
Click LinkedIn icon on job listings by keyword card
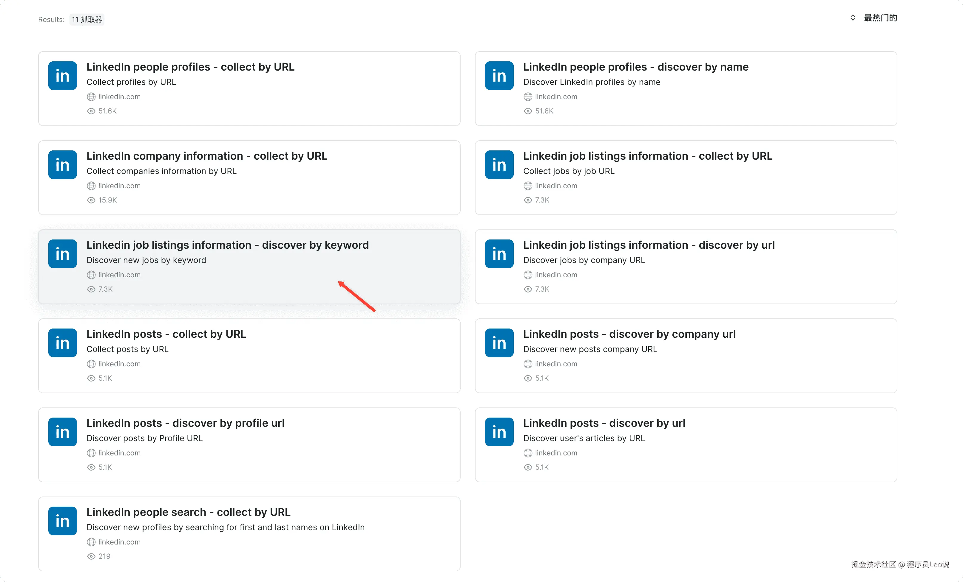(63, 253)
